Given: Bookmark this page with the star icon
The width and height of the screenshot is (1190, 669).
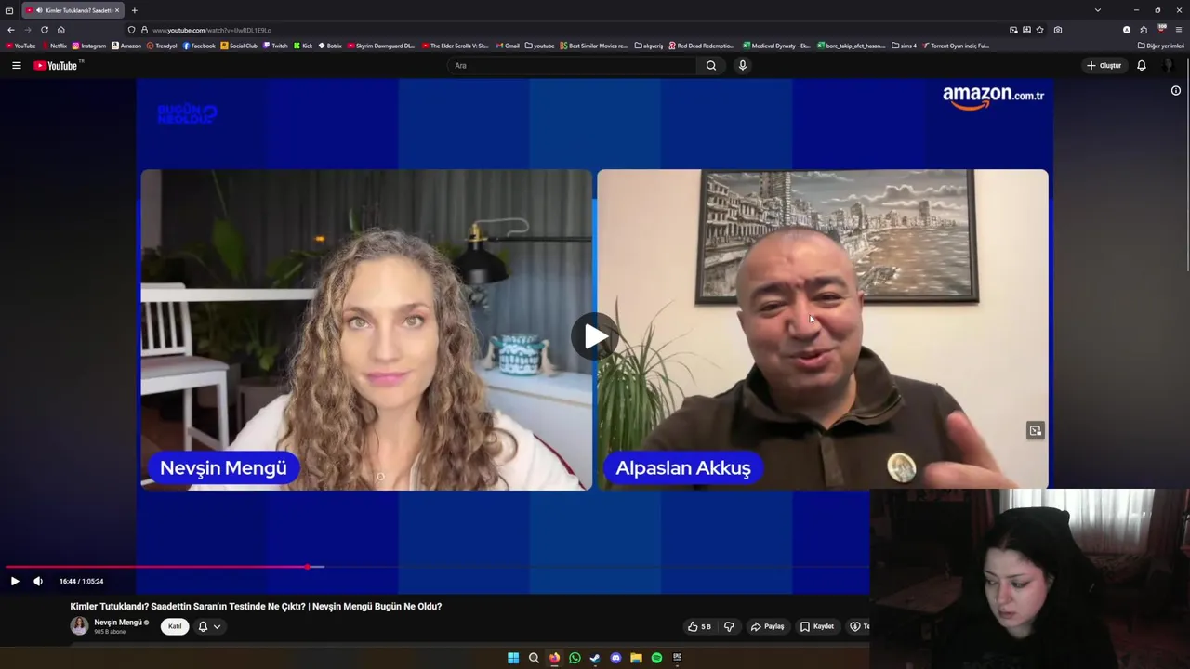Looking at the screenshot, I should [1039, 30].
